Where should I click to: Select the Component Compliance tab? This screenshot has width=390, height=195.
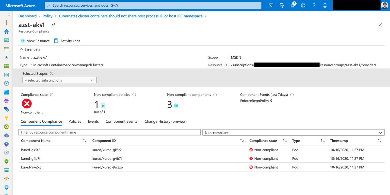click(x=41, y=121)
